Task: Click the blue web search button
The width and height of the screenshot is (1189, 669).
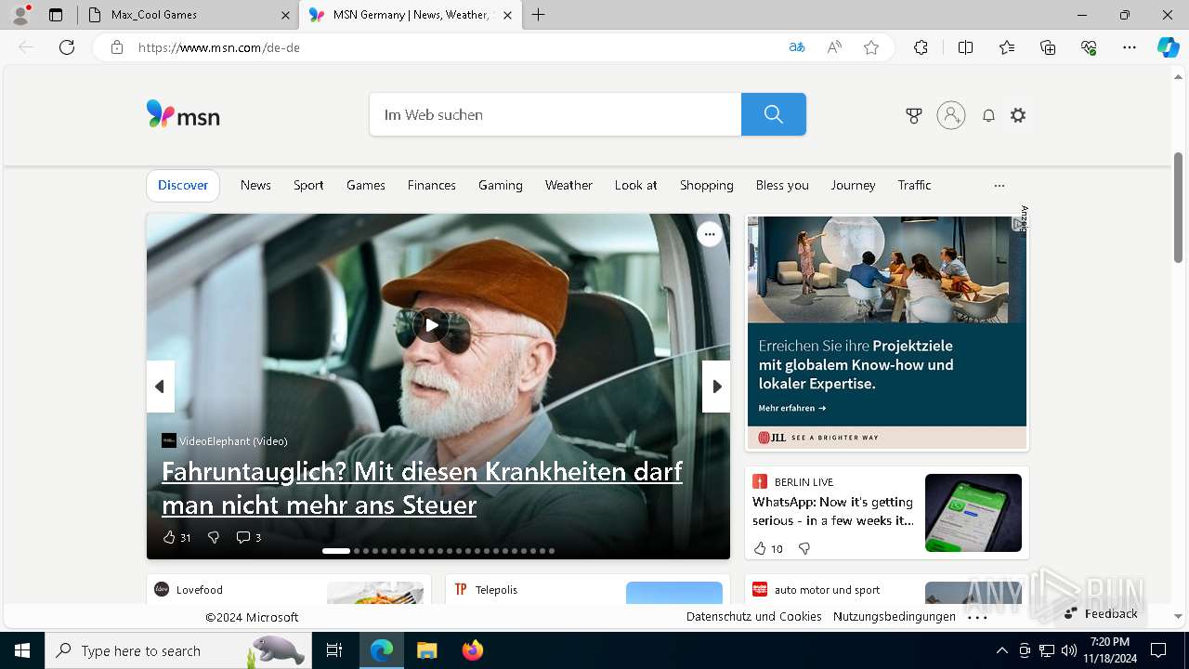Action: coord(773,114)
